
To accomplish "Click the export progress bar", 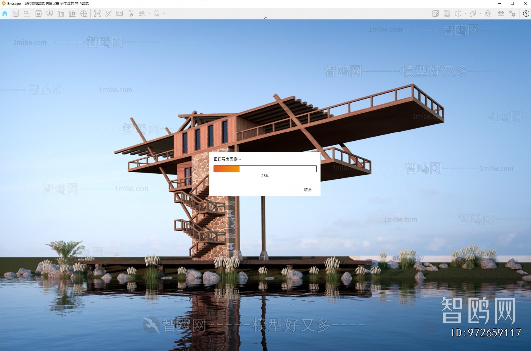I will click(x=265, y=169).
